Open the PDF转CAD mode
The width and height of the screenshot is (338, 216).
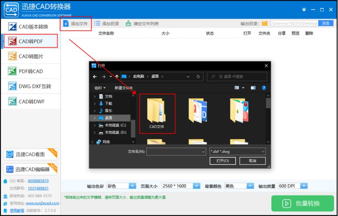point(31,71)
